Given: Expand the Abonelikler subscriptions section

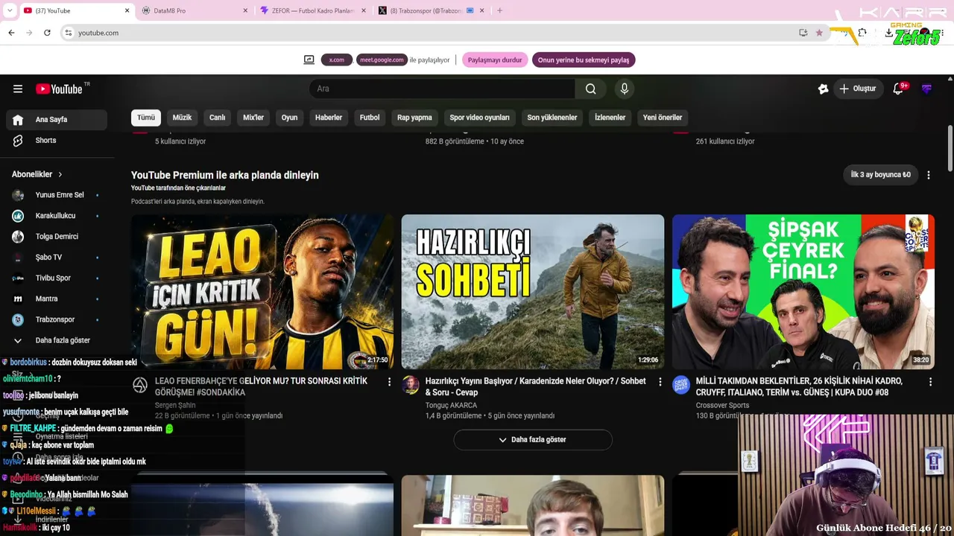Looking at the screenshot, I should 37,174.
